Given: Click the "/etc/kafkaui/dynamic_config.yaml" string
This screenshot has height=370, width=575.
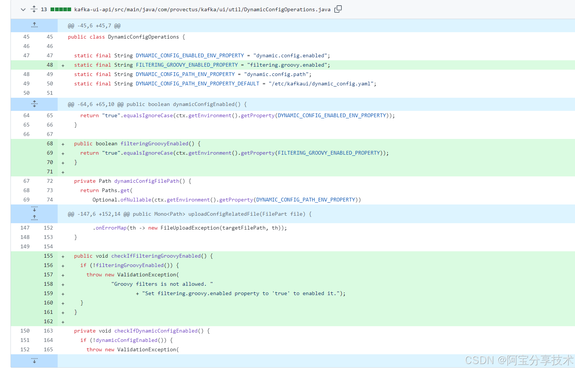Looking at the screenshot, I should click(321, 84).
